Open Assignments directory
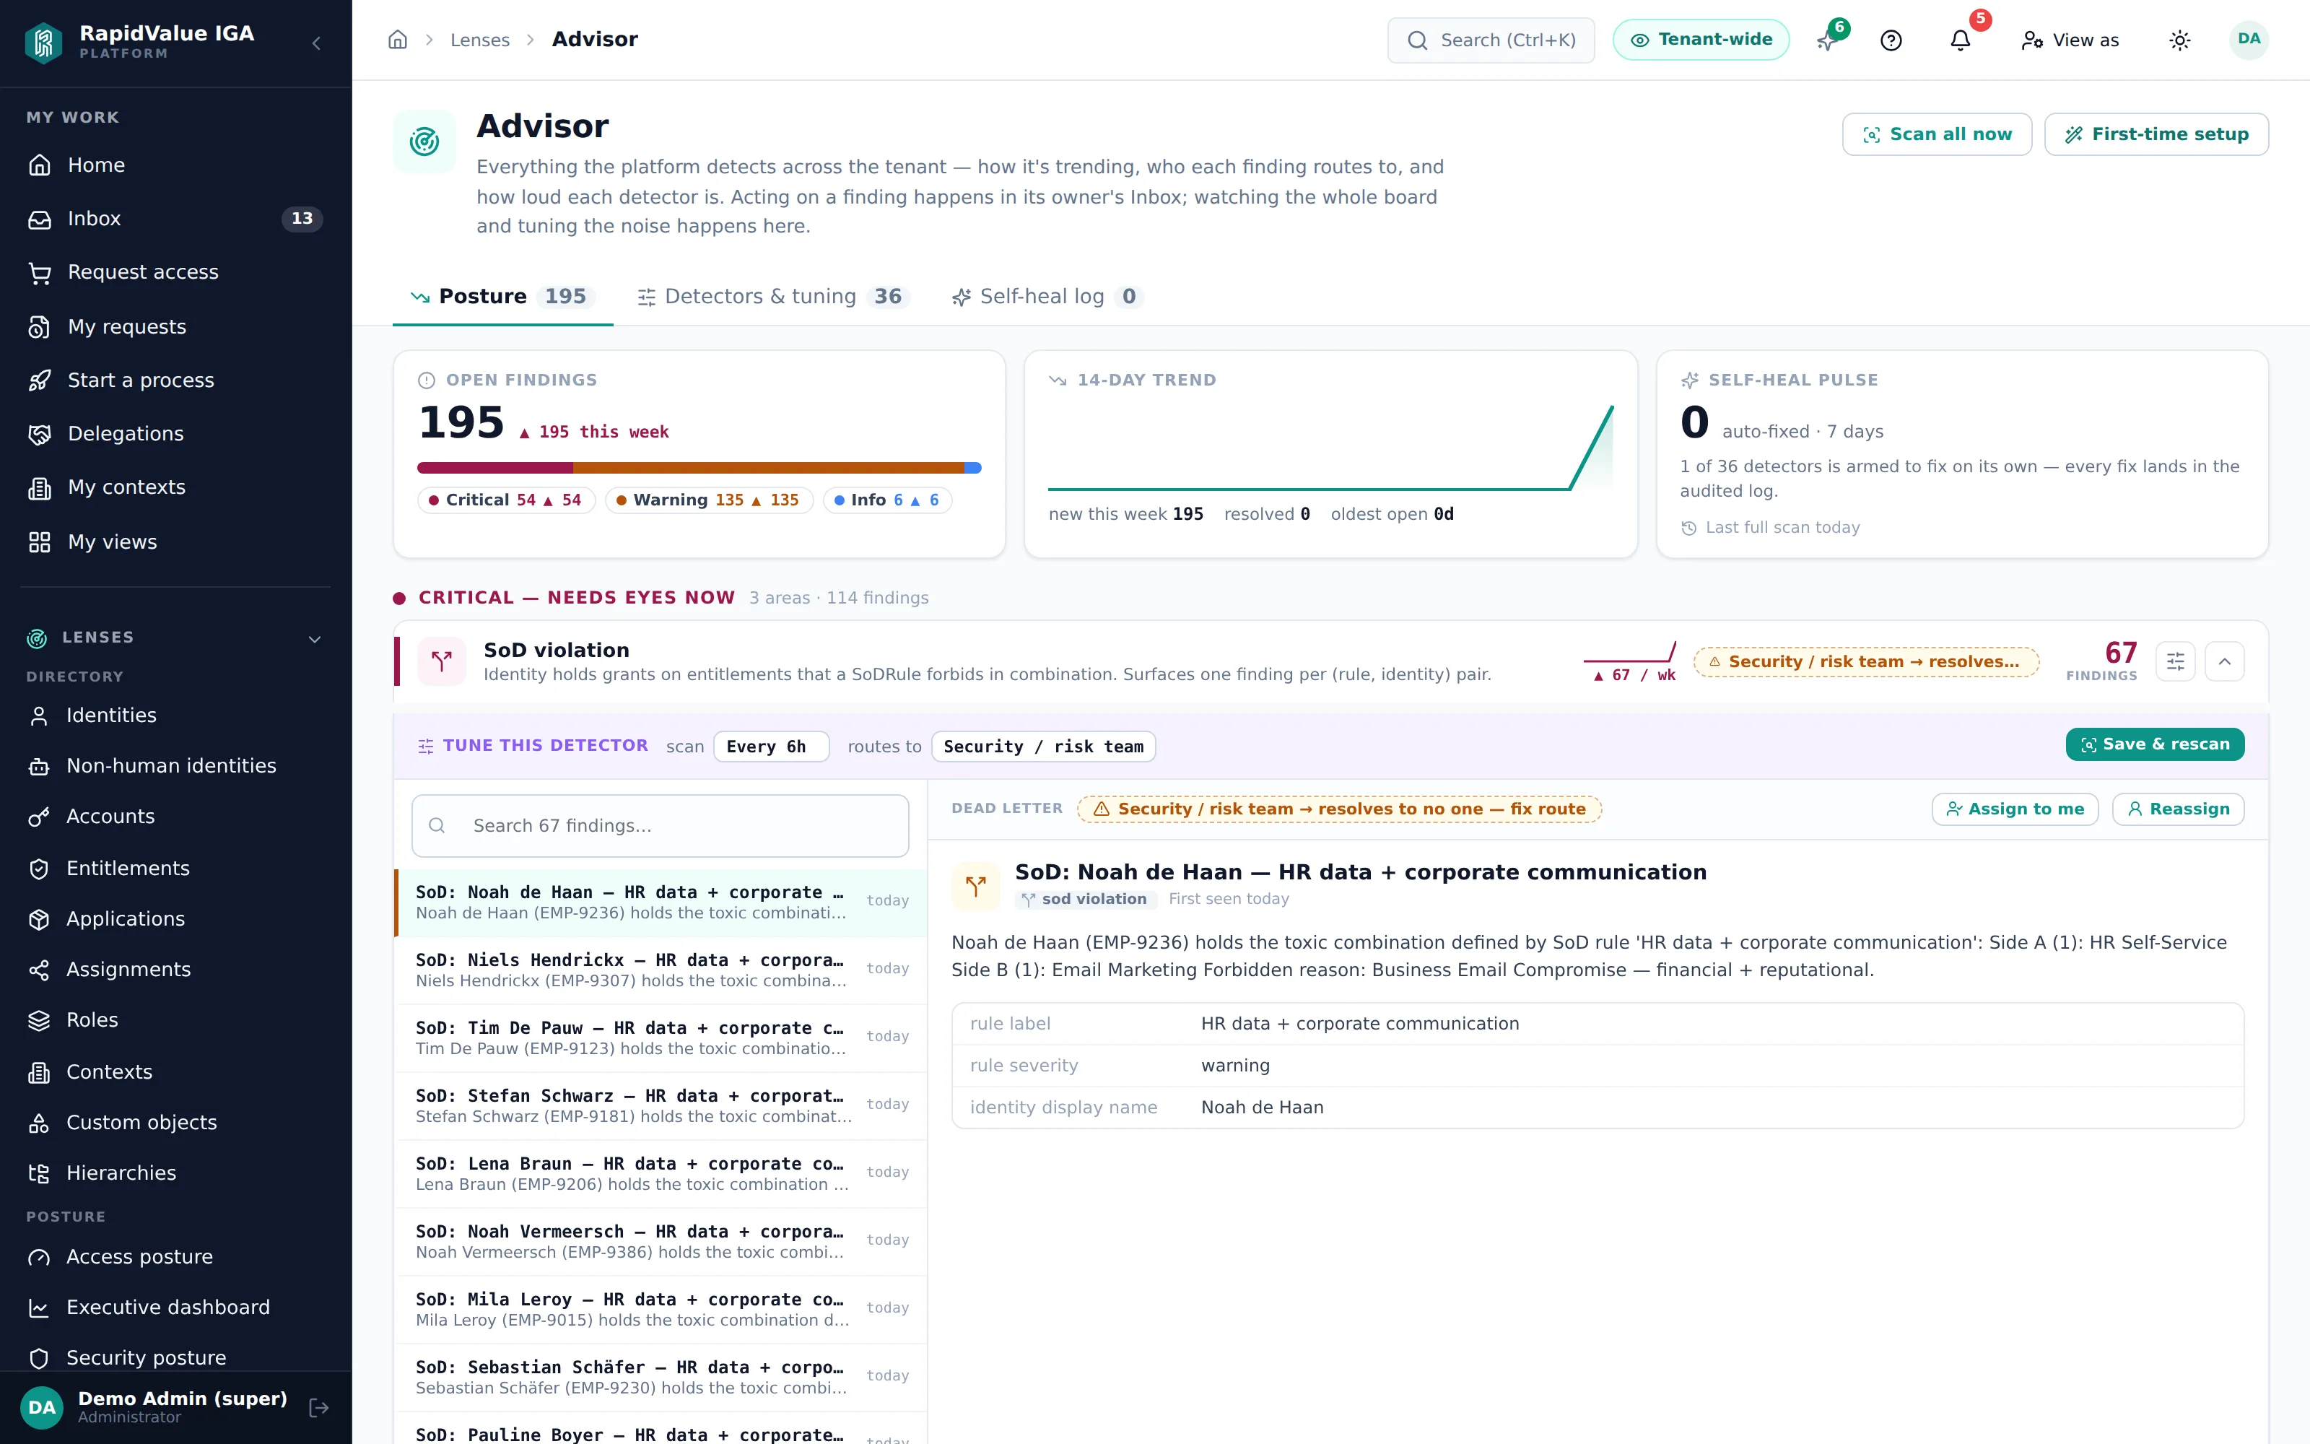 point(175,970)
